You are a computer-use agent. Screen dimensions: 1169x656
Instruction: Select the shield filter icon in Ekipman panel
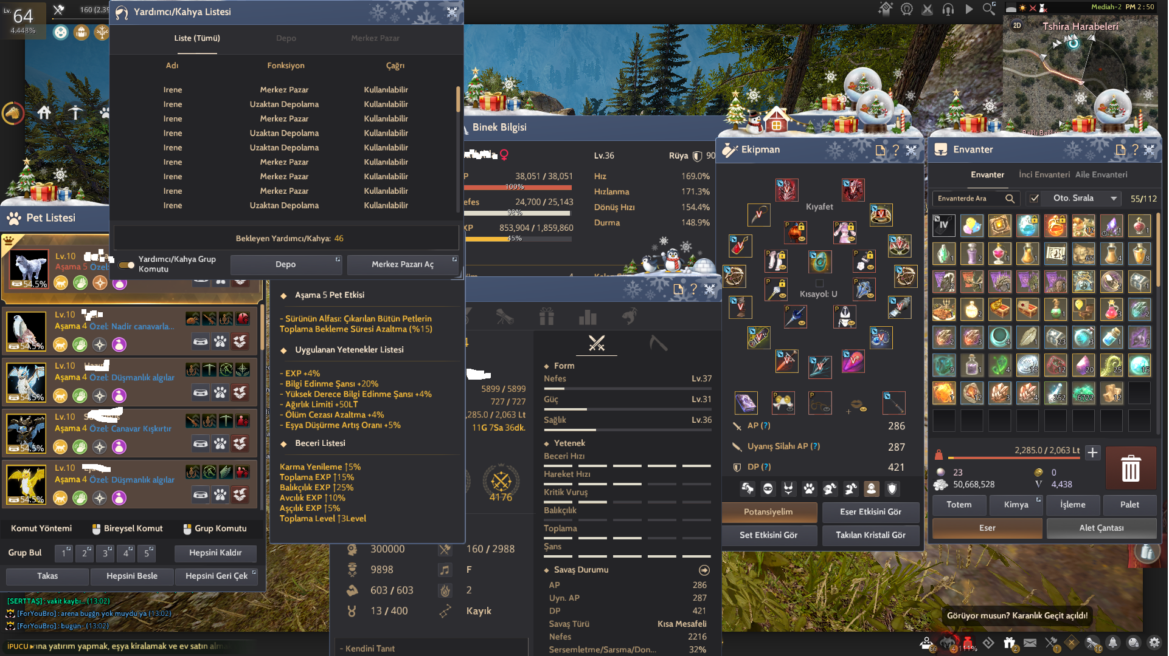[x=892, y=489]
